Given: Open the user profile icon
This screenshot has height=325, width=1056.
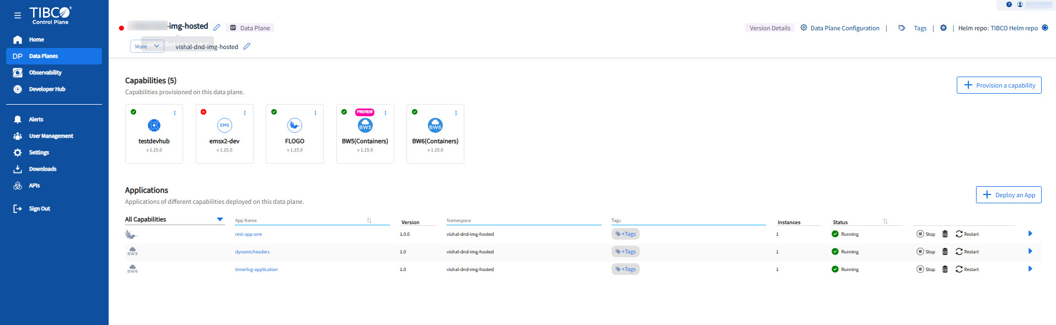Looking at the screenshot, I should (1020, 4).
